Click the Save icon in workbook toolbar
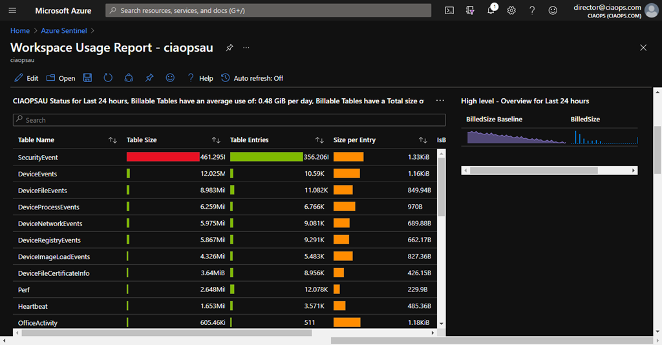662x345 pixels. coord(87,78)
